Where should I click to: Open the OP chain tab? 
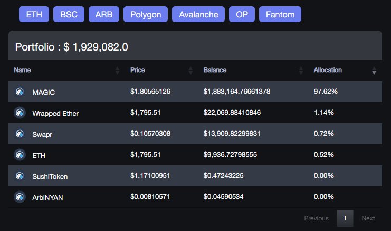(x=242, y=14)
